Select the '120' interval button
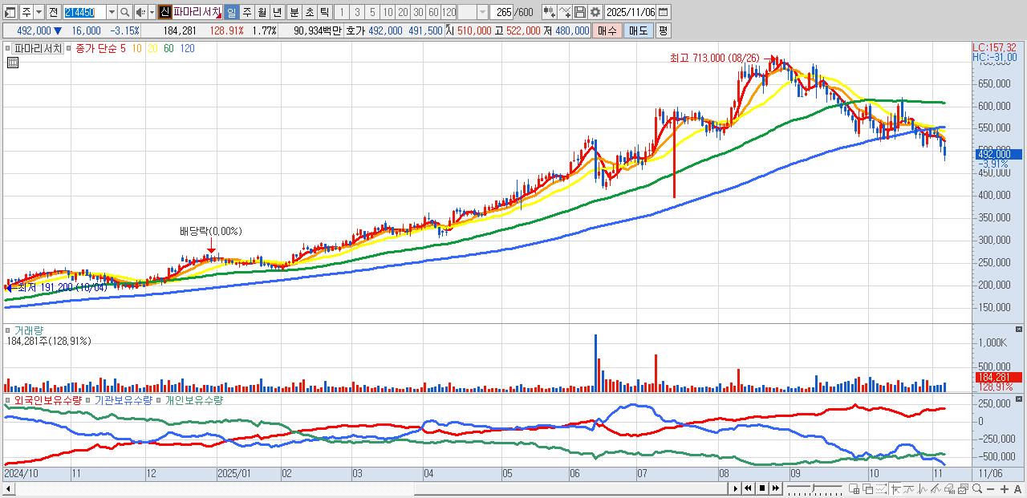The height and width of the screenshot is (498, 1027). (449, 12)
